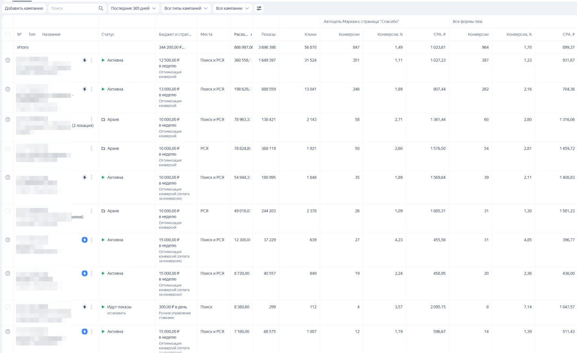Click the question-mark icon in the 37 229 shows row
The height and width of the screenshot is (353, 577).
[x=8, y=240]
